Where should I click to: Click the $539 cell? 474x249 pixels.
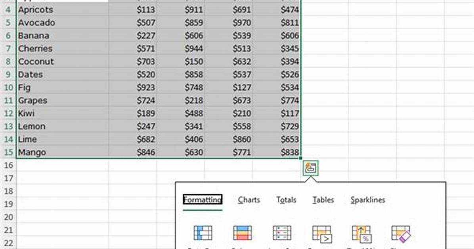pos(229,36)
